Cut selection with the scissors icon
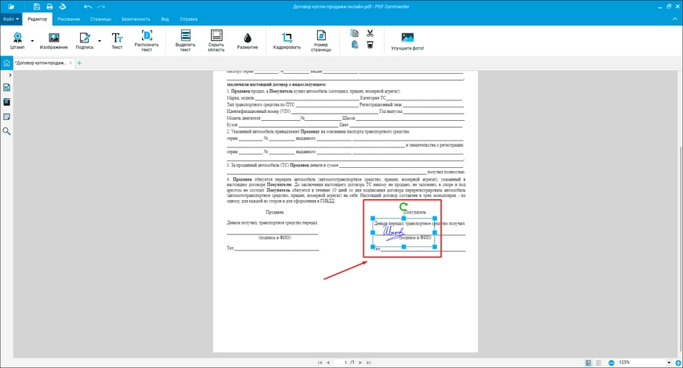683x368 pixels. tap(370, 33)
